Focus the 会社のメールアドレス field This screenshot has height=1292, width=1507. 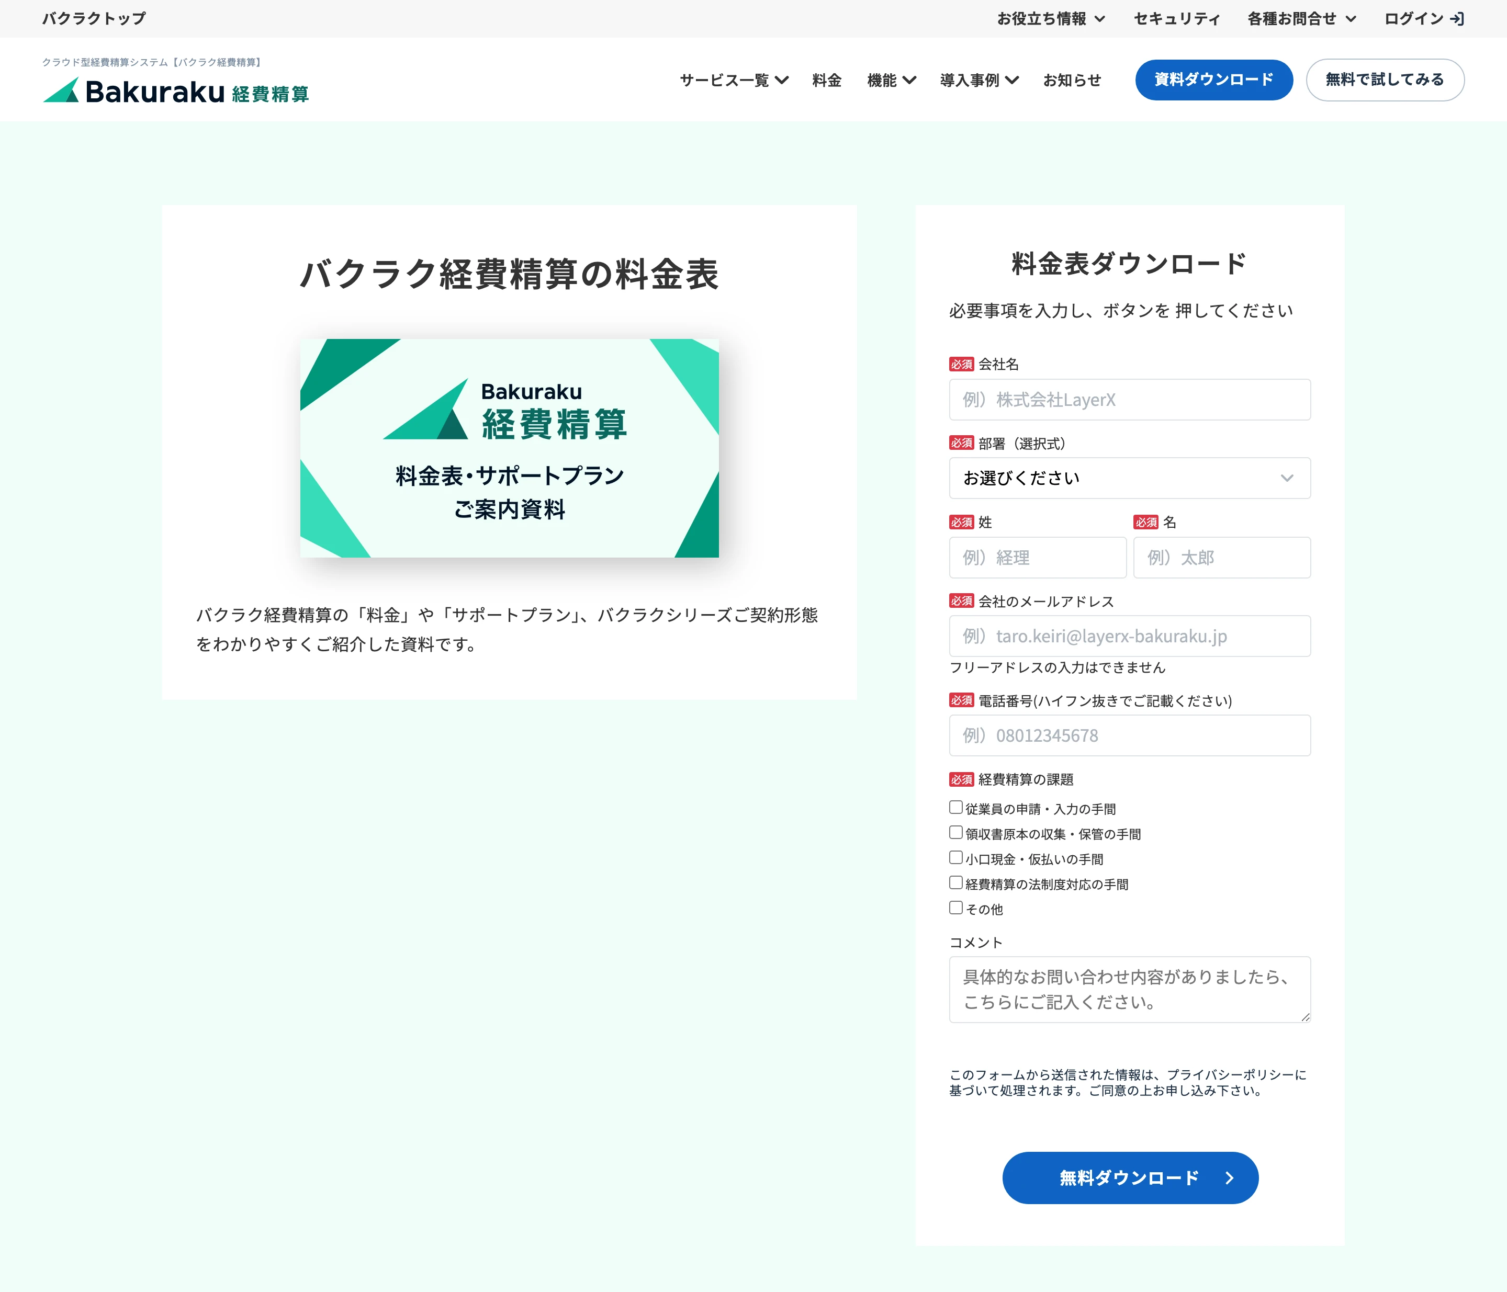point(1130,636)
